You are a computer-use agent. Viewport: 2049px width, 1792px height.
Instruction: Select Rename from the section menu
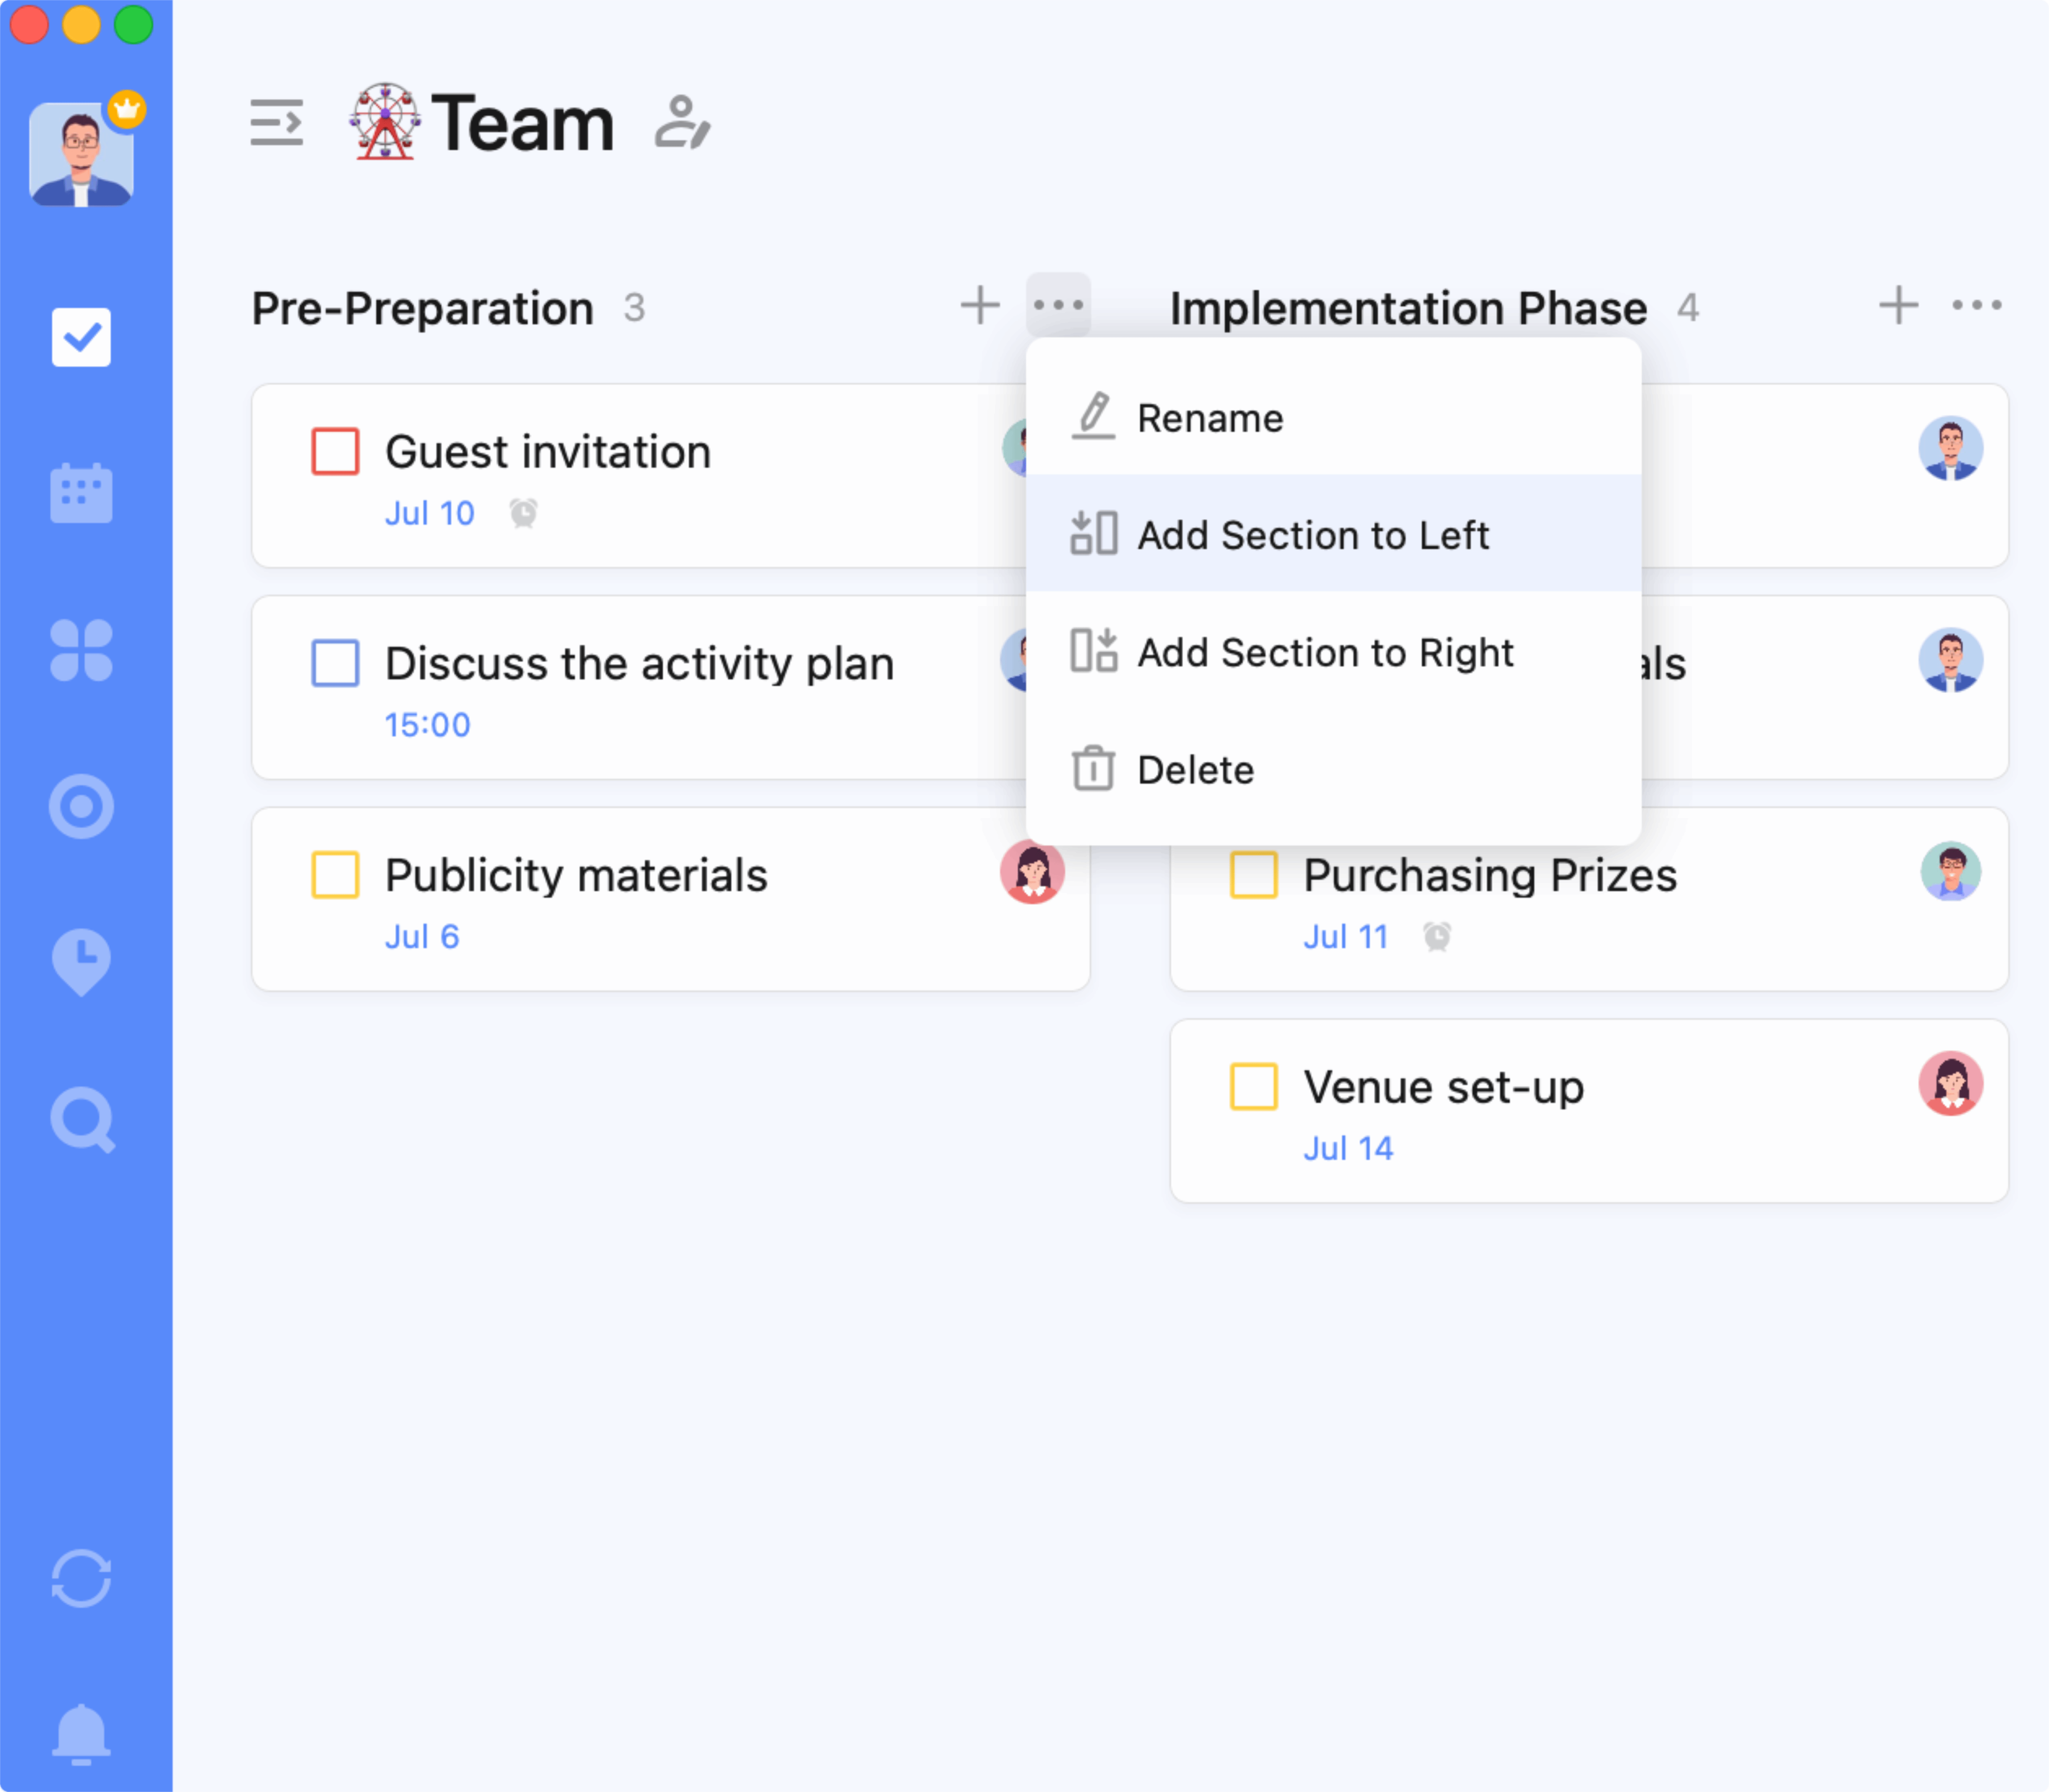(x=1210, y=418)
